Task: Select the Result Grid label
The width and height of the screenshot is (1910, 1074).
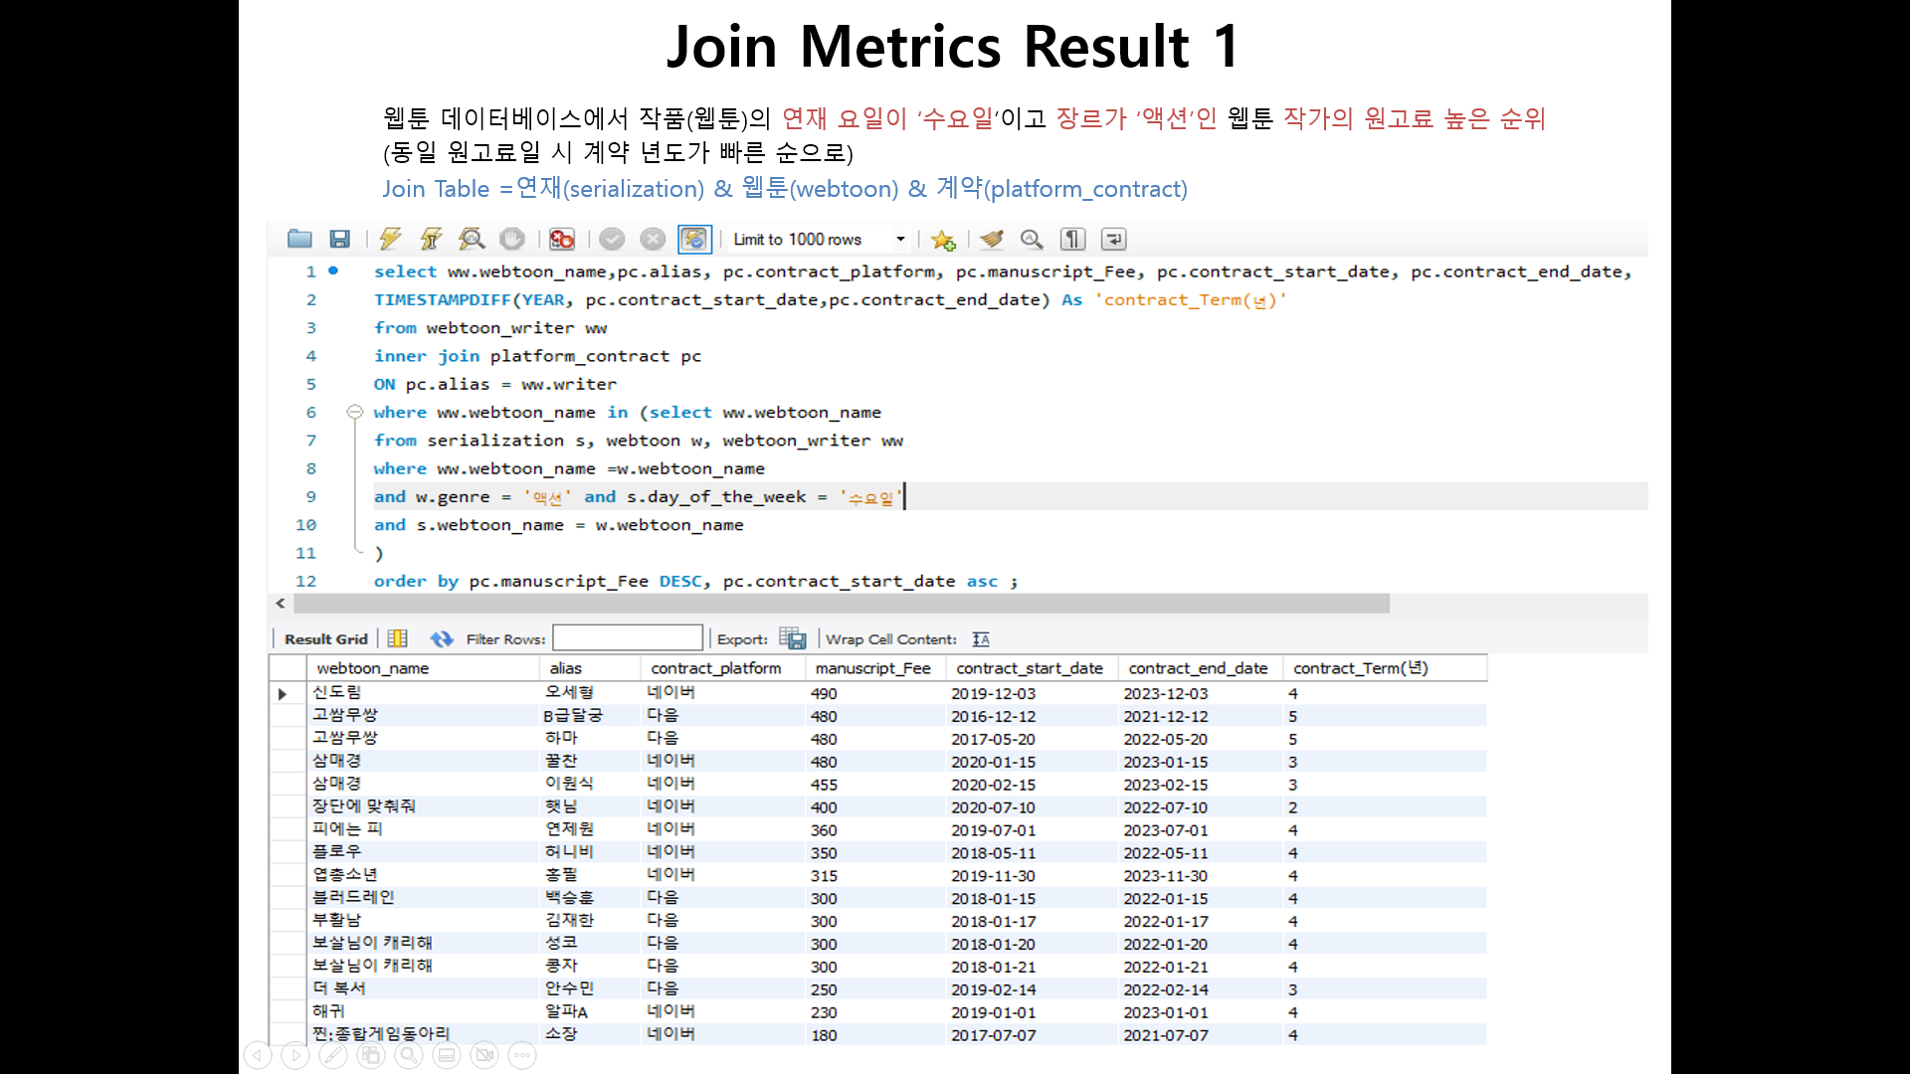Action: pyautogui.click(x=326, y=639)
